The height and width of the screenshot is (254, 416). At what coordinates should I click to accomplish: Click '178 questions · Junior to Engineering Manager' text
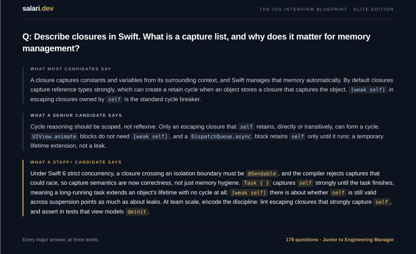pos(340,240)
